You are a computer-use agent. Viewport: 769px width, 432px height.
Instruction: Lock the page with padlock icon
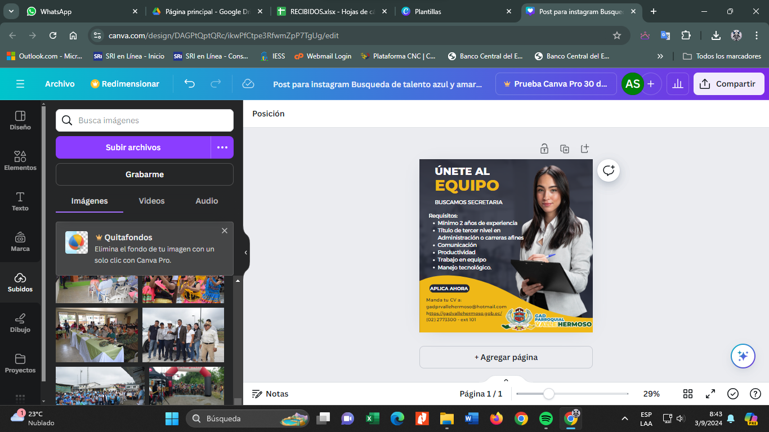(544, 148)
